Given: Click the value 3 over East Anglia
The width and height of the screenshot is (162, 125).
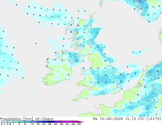Looking at the screenshot, I should pos(121,74).
